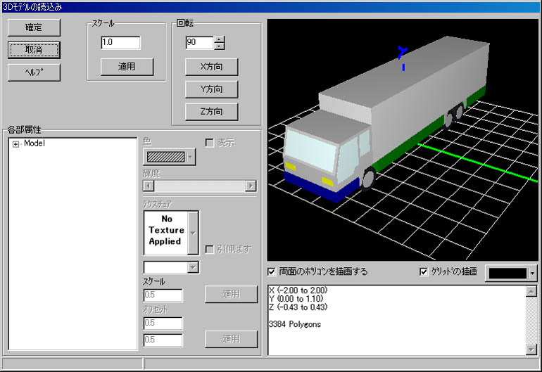The image size is (542, 372).
Task: Select the Model item in the tree
Action: [x=34, y=143]
